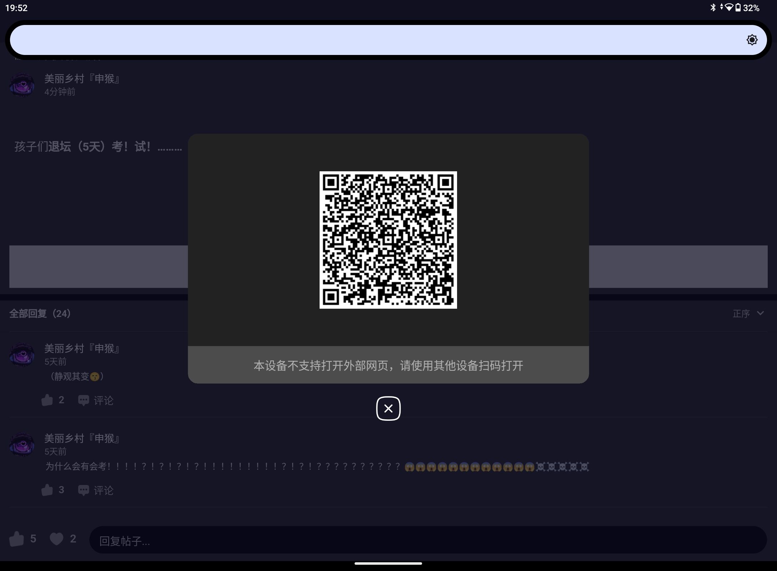Adjust the brightness slider bar
Screen dimensions: 777x571
(388, 40)
